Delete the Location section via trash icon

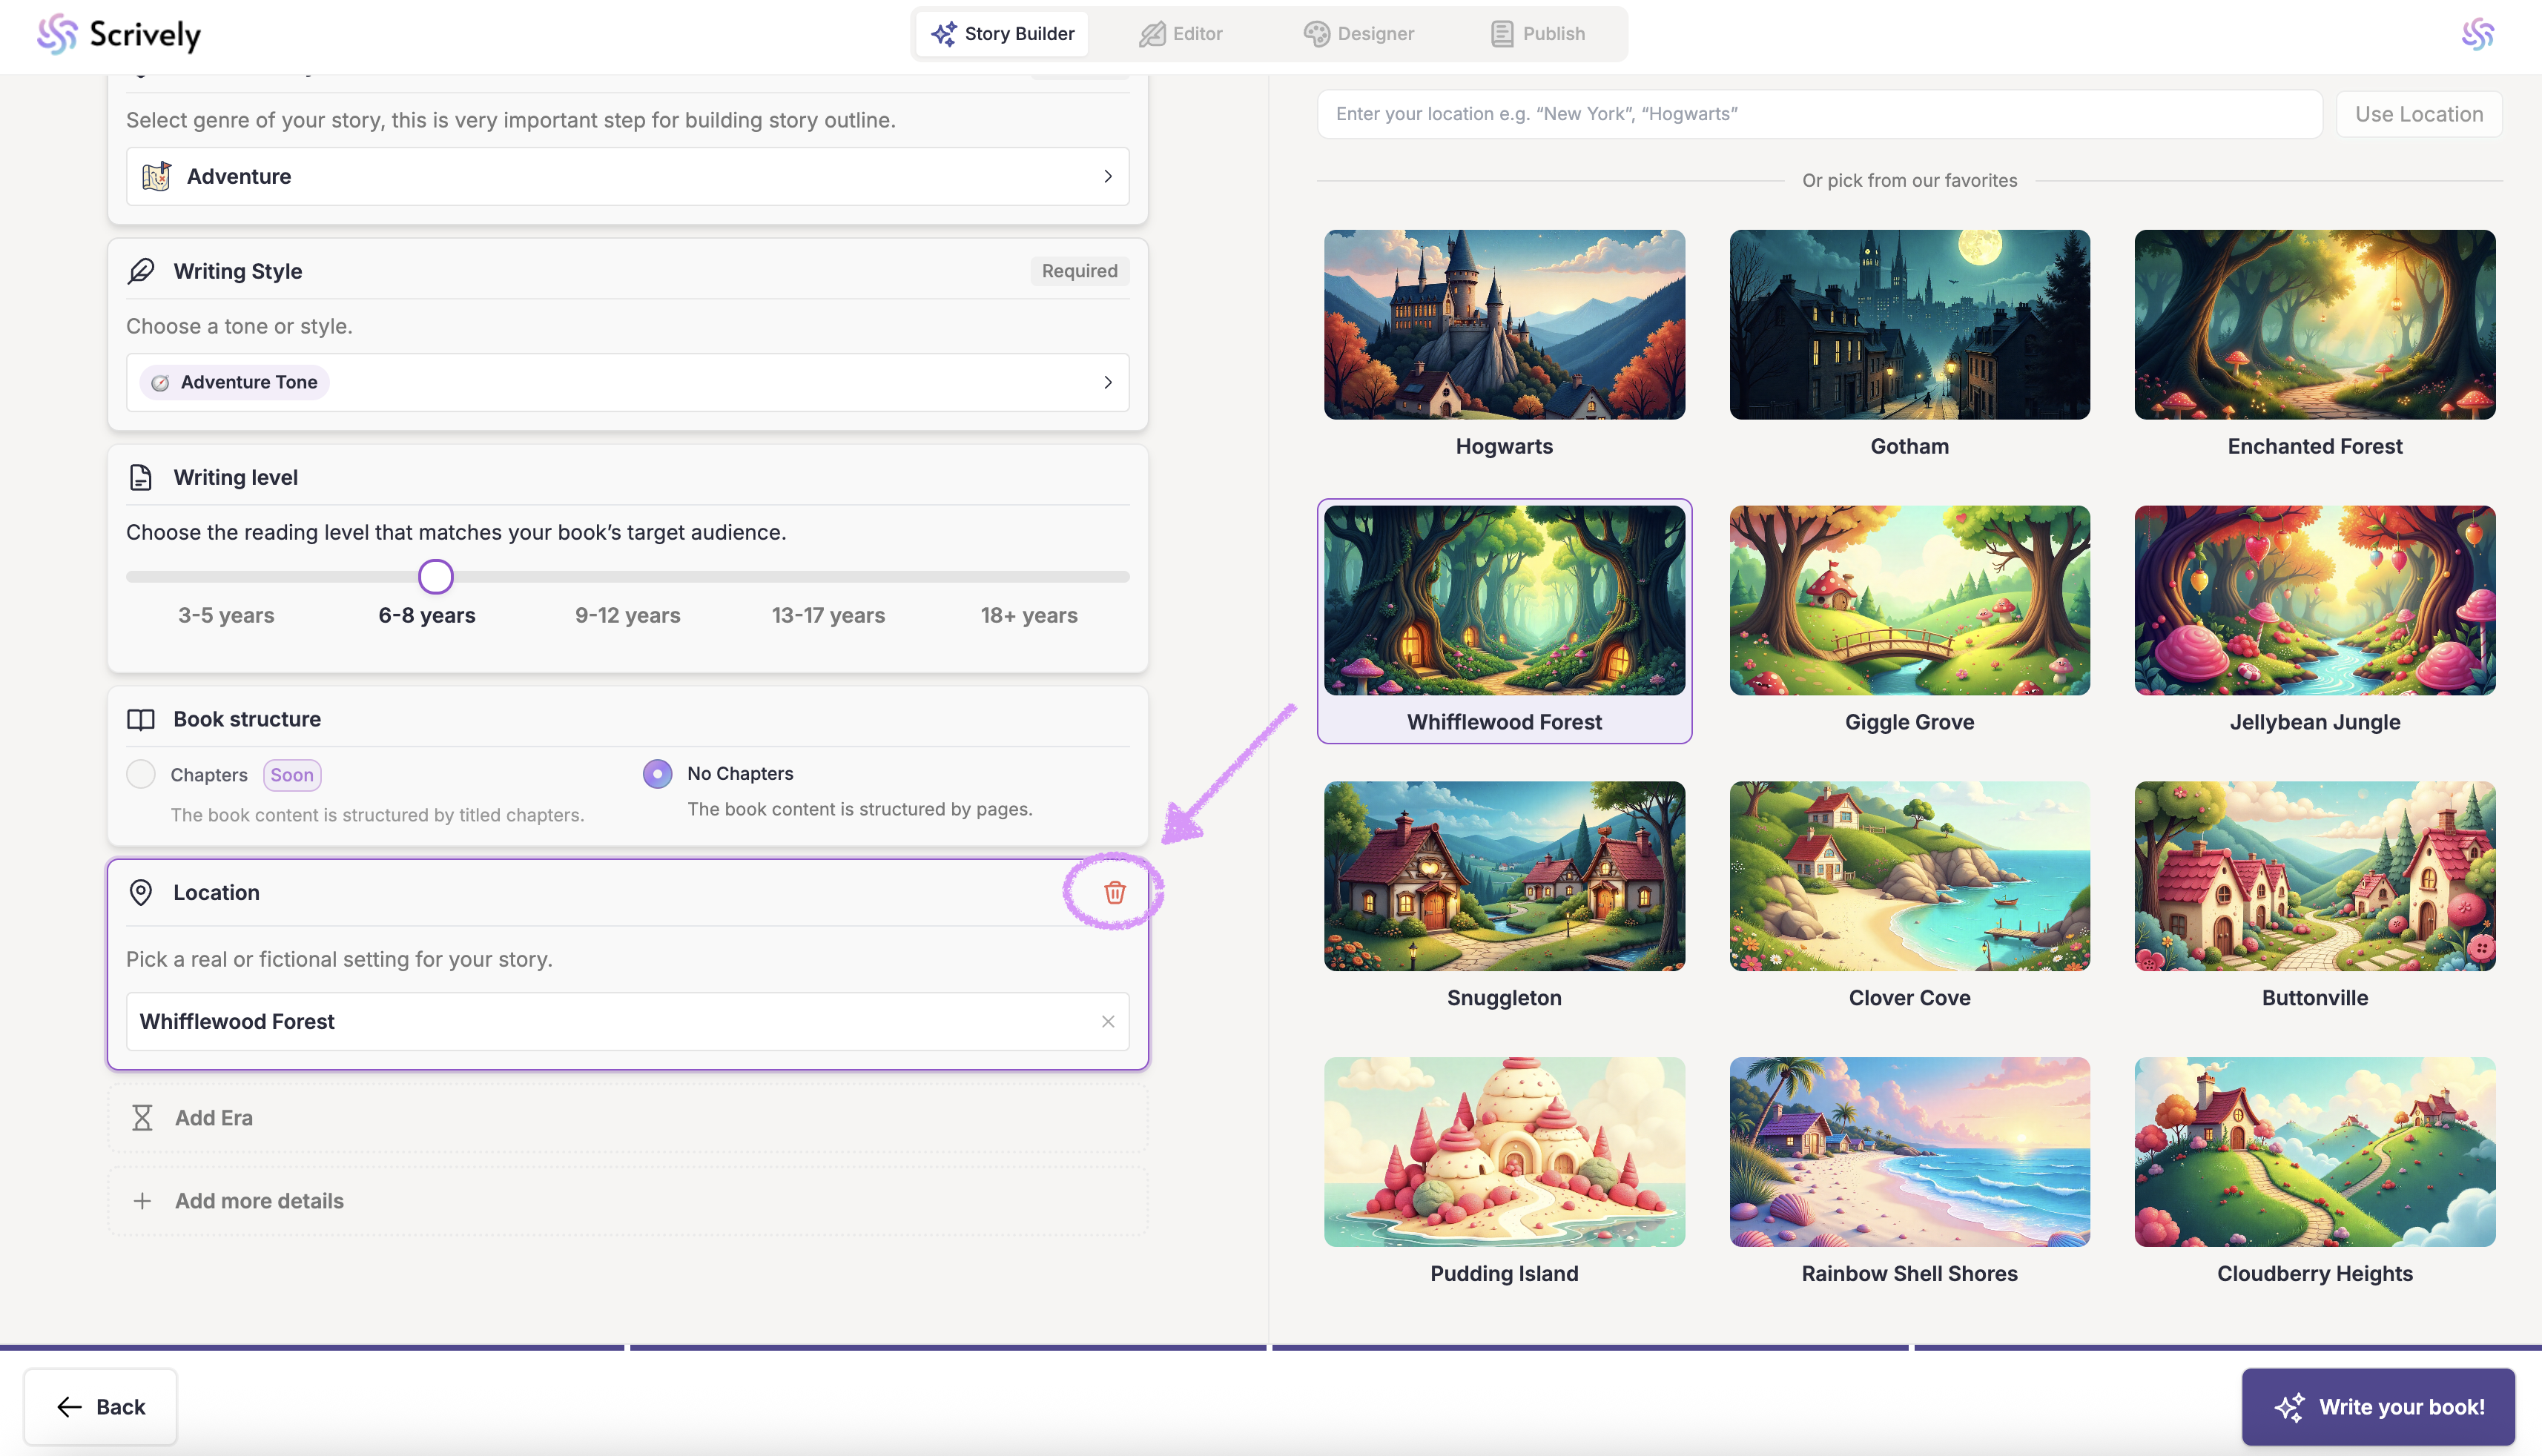[1114, 892]
